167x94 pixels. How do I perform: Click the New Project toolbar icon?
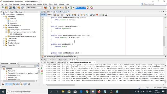click(x=7, y=8)
